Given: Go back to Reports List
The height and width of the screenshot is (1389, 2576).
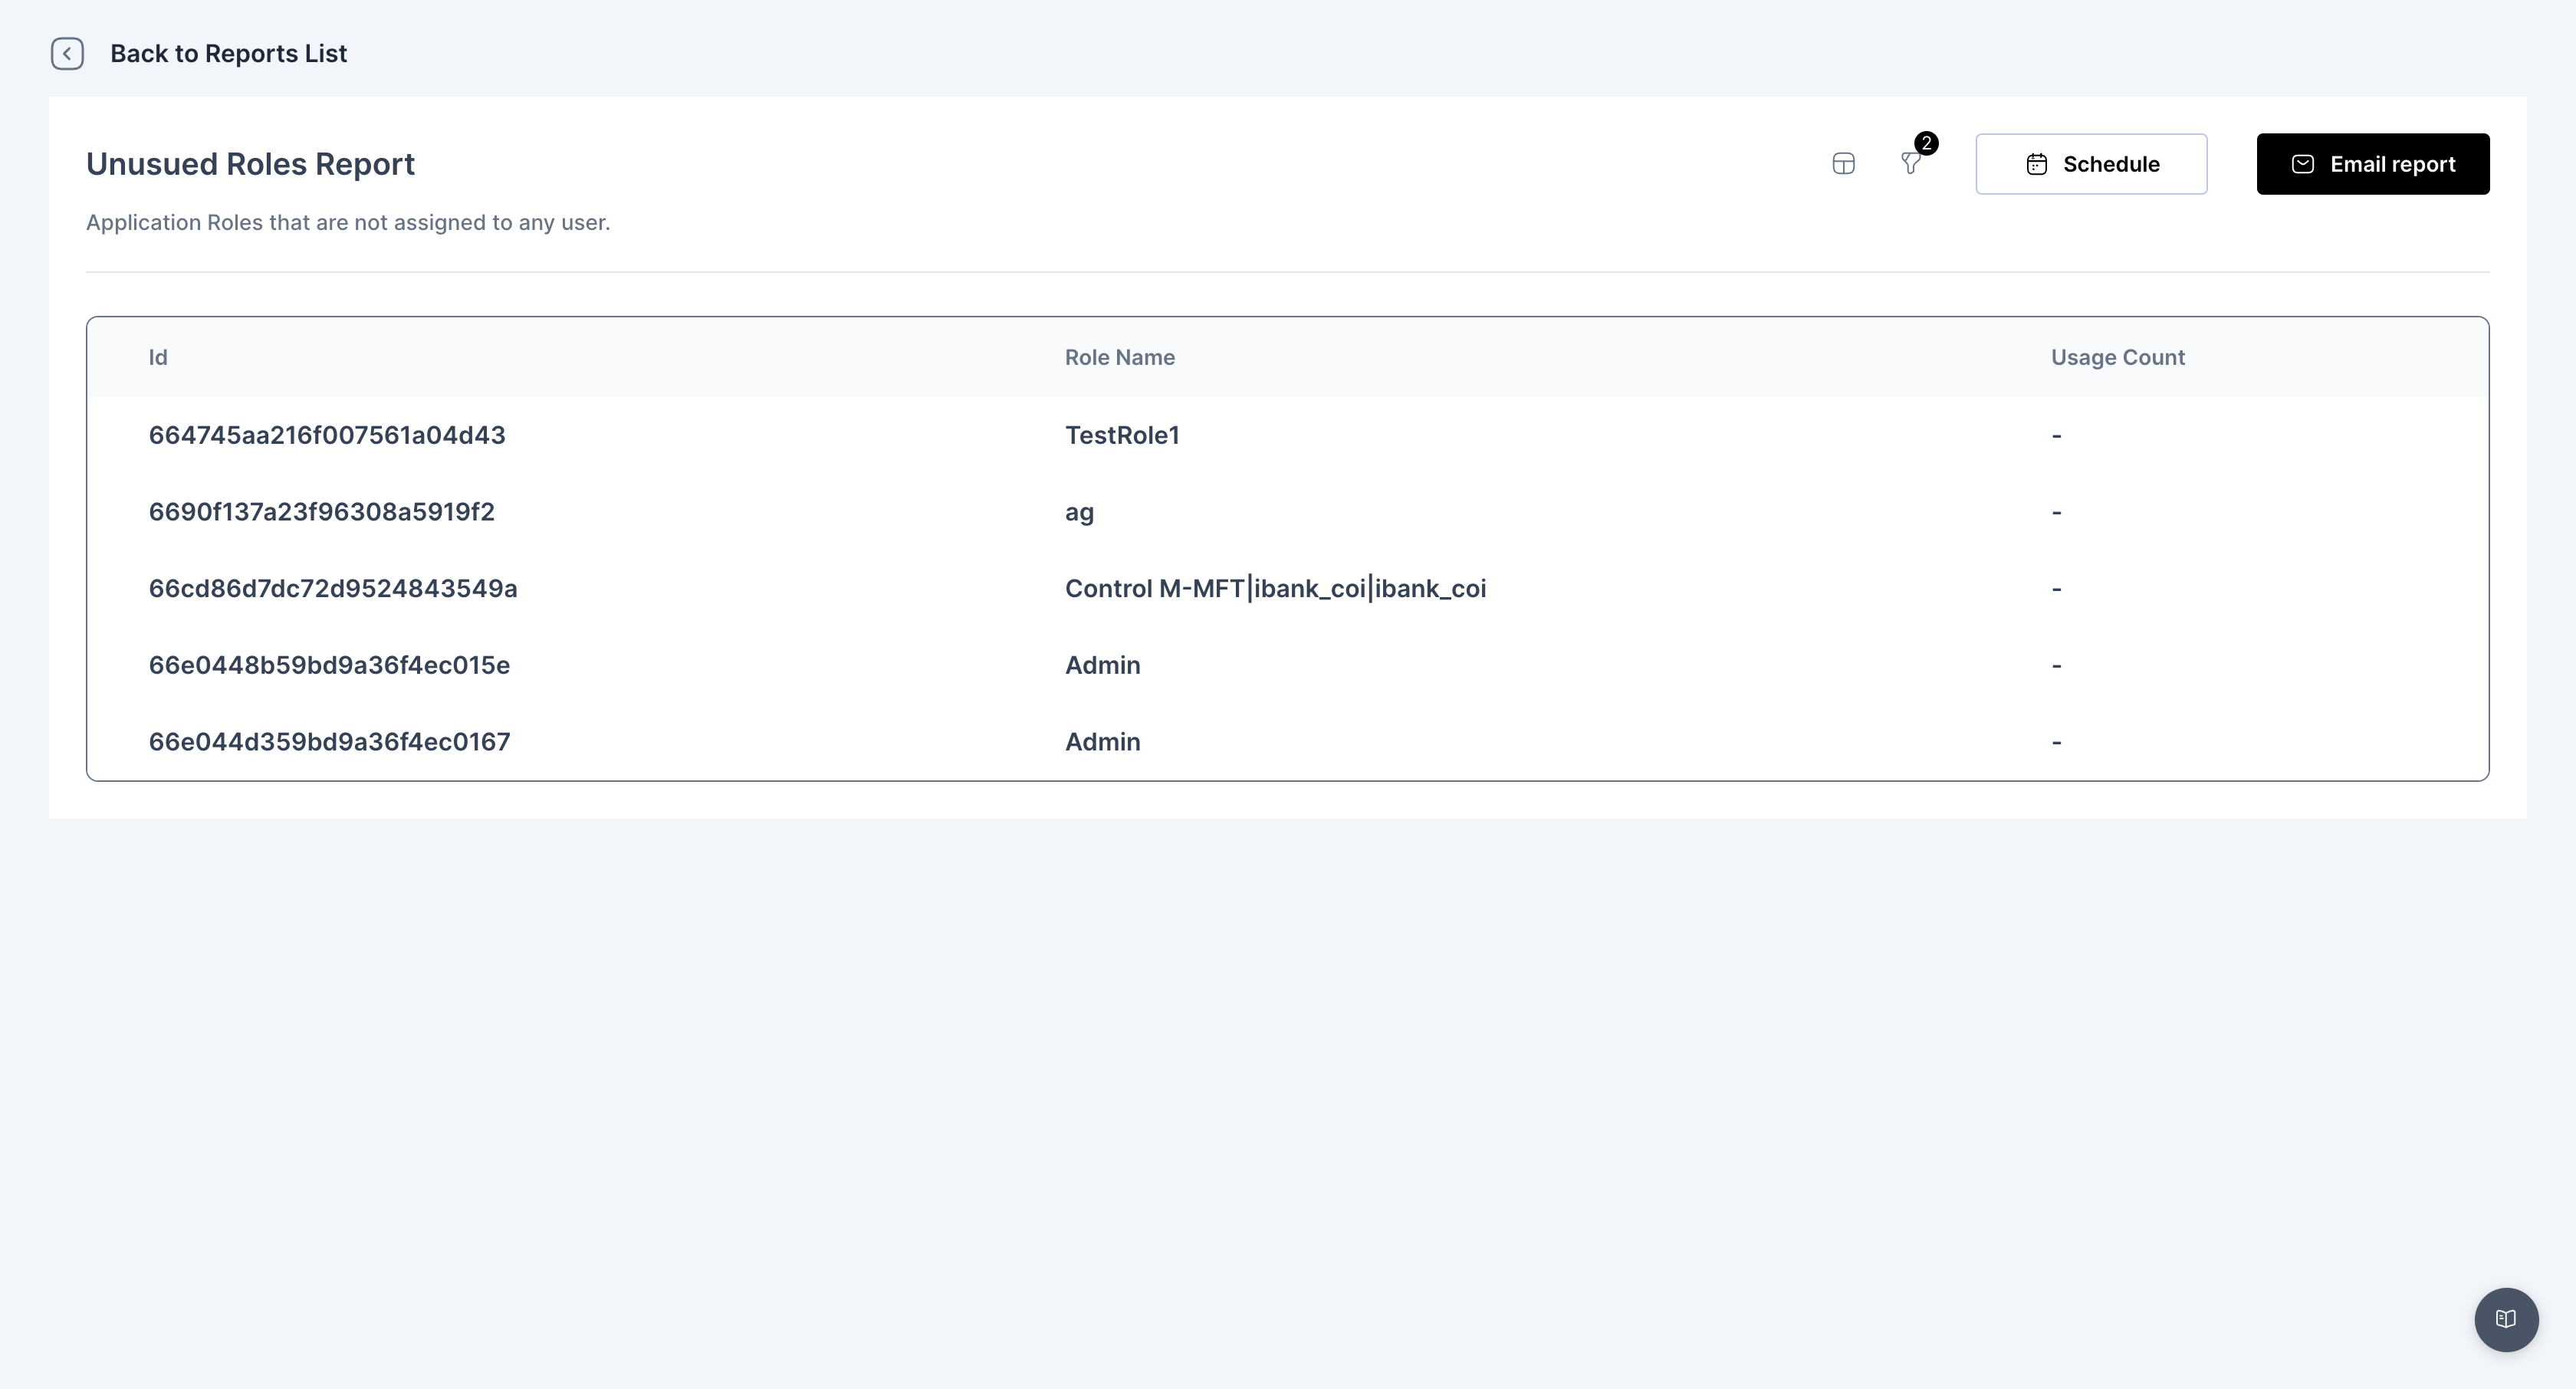Looking at the screenshot, I should click(x=228, y=54).
